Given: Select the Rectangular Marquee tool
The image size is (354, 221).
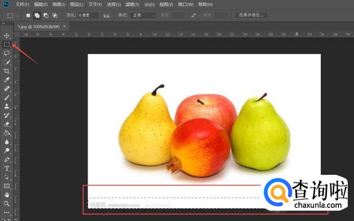Looking at the screenshot, I should click(x=7, y=44).
